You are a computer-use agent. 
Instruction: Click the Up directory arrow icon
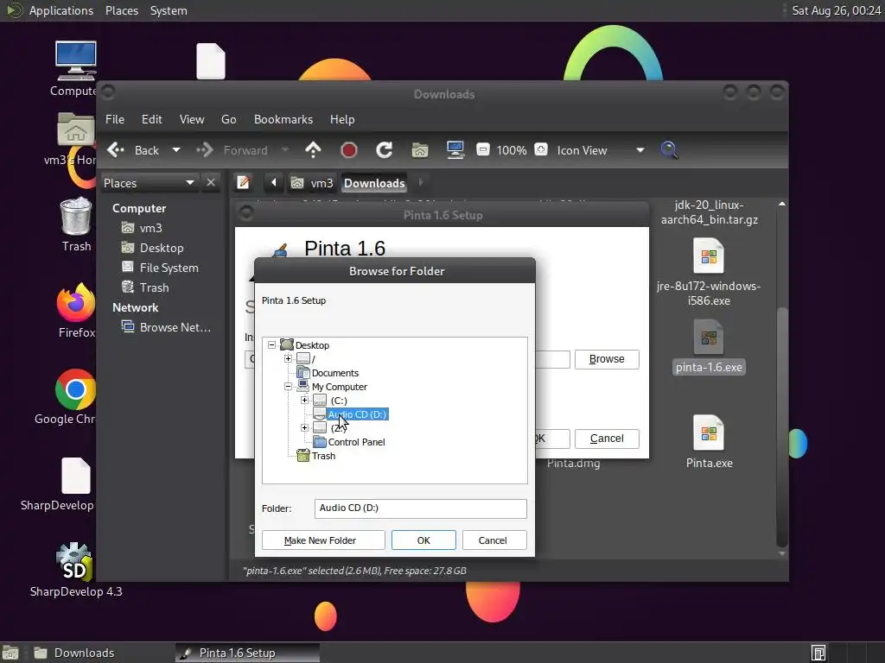point(313,150)
